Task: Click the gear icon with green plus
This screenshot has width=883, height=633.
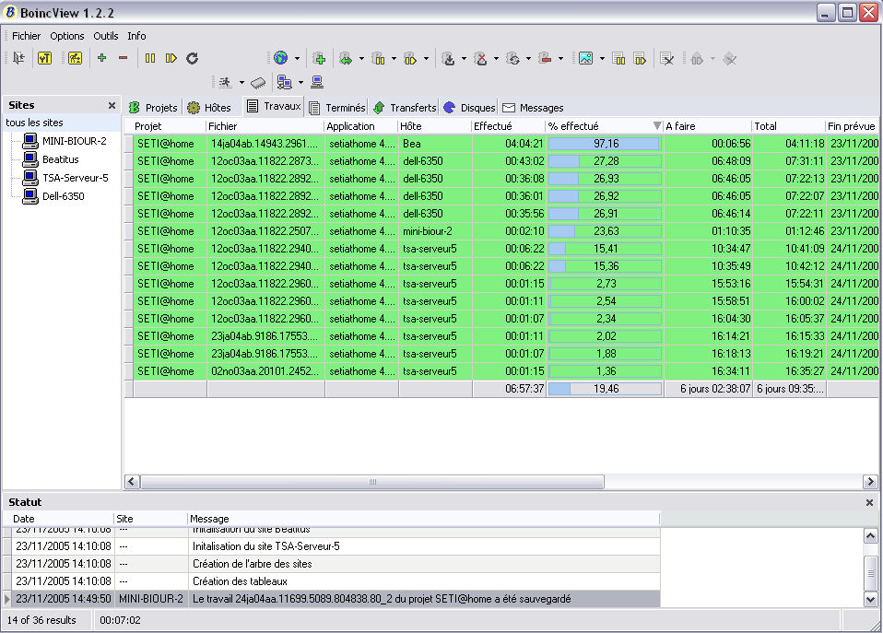Action: (319, 59)
